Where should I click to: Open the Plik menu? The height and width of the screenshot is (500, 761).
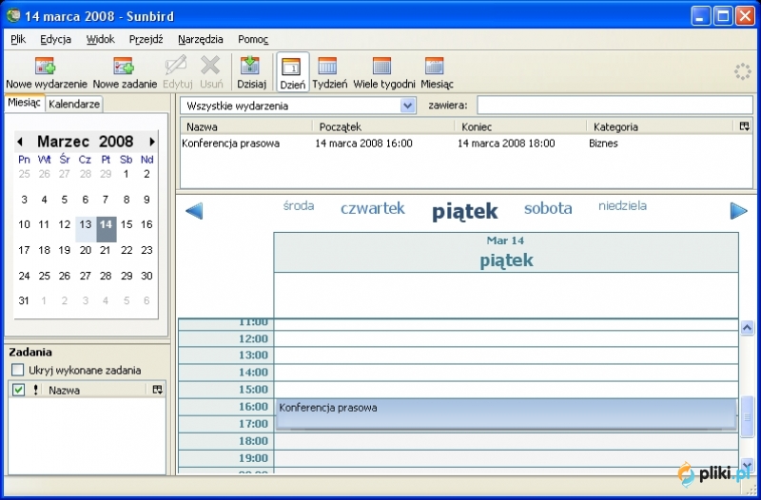(18, 39)
